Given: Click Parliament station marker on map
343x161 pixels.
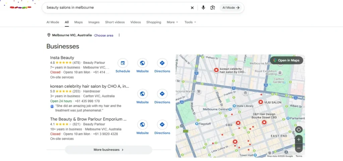Looking at the screenshot, I should (x=288, y=118).
